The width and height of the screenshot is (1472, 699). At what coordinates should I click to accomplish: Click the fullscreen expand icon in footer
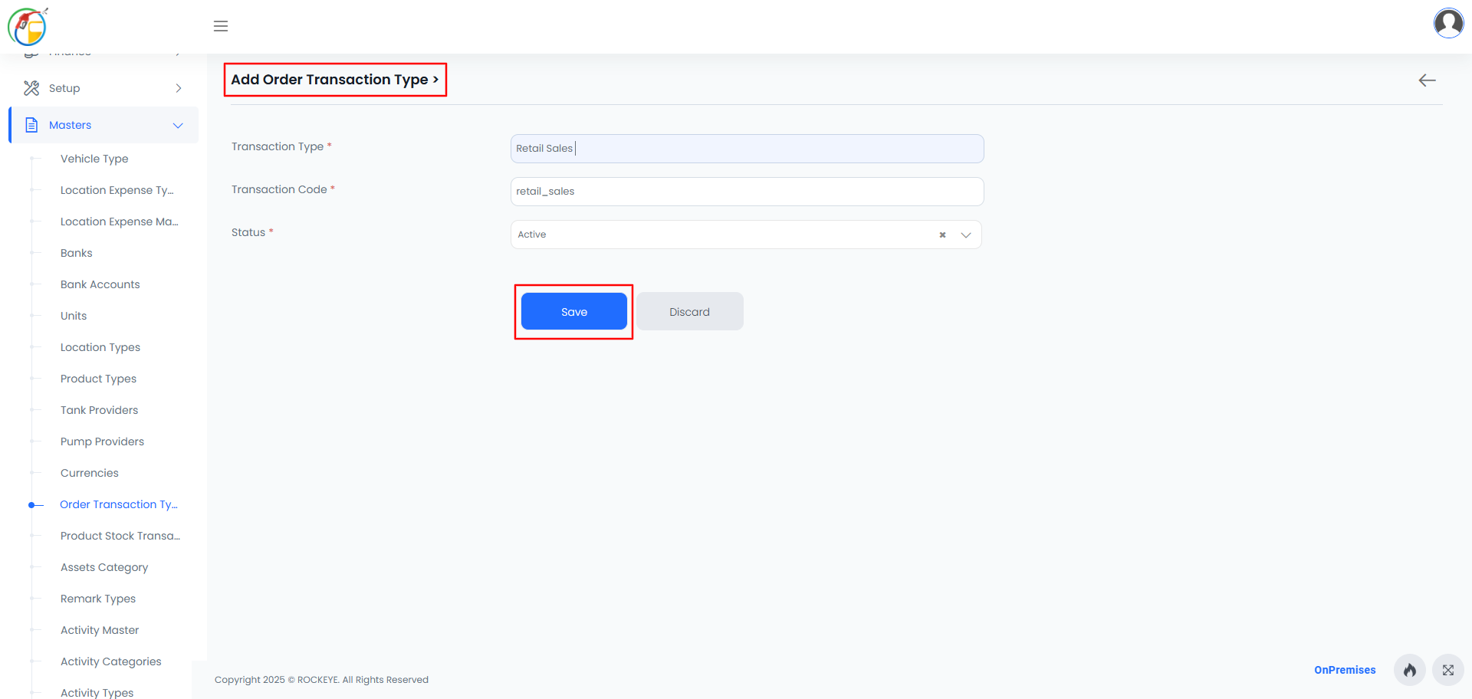coord(1447,670)
